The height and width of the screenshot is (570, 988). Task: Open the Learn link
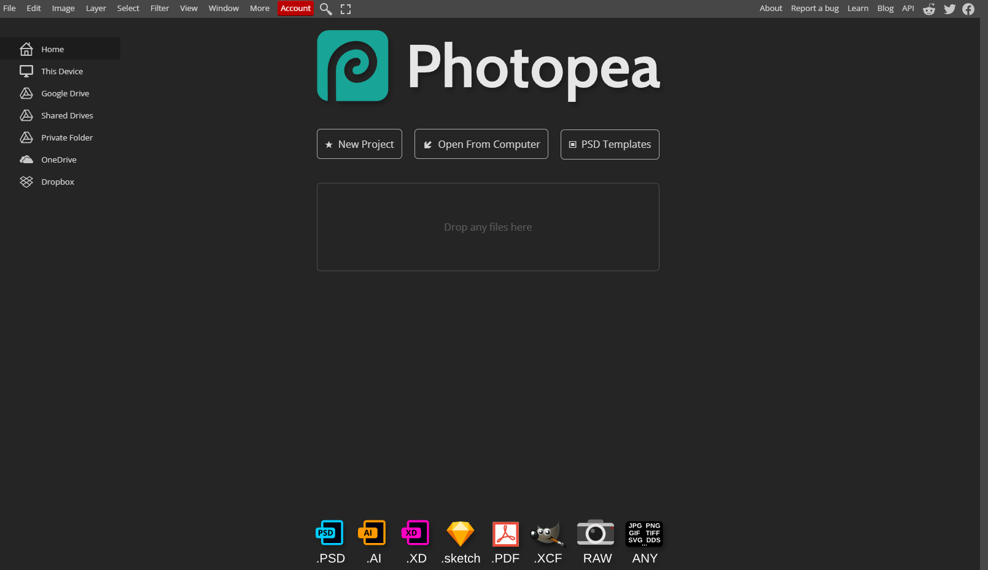pos(858,9)
